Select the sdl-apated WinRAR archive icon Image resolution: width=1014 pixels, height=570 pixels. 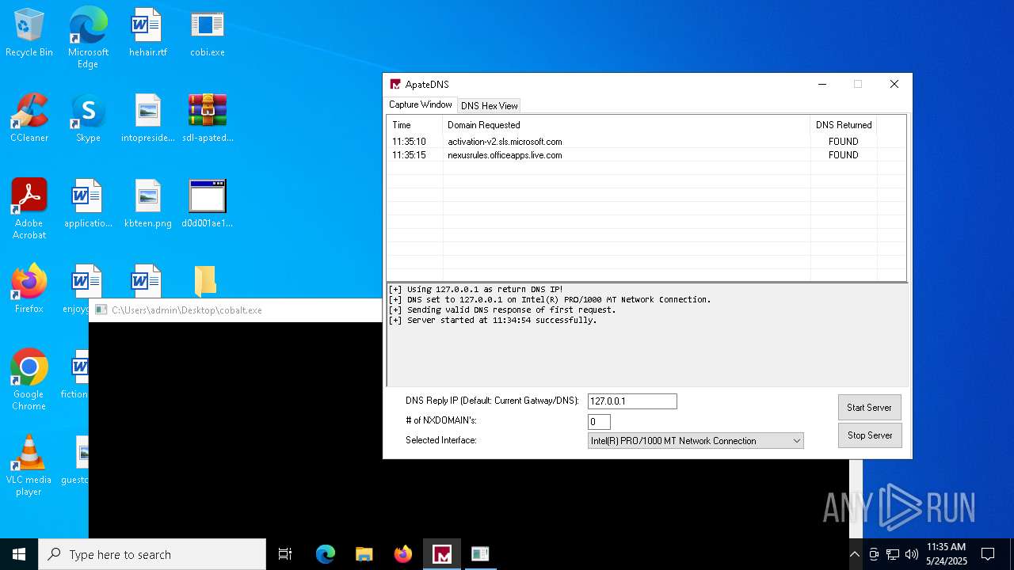pyautogui.click(x=207, y=118)
